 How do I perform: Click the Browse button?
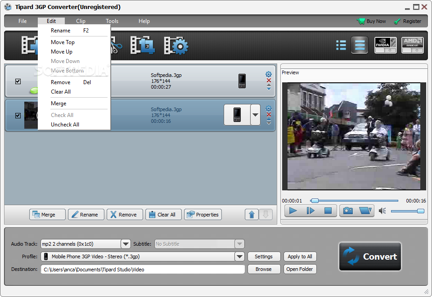(264, 269)
